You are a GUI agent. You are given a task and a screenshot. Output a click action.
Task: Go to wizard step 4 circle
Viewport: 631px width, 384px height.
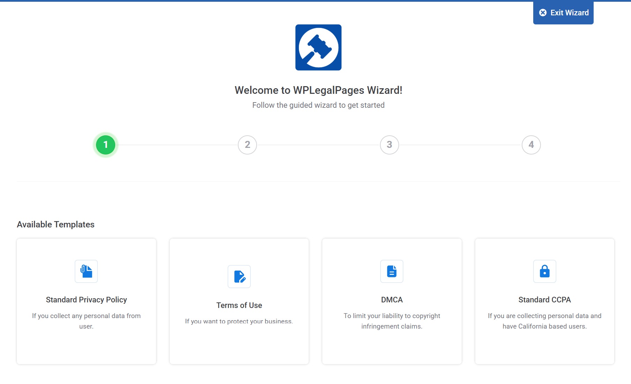coord(531,145)
